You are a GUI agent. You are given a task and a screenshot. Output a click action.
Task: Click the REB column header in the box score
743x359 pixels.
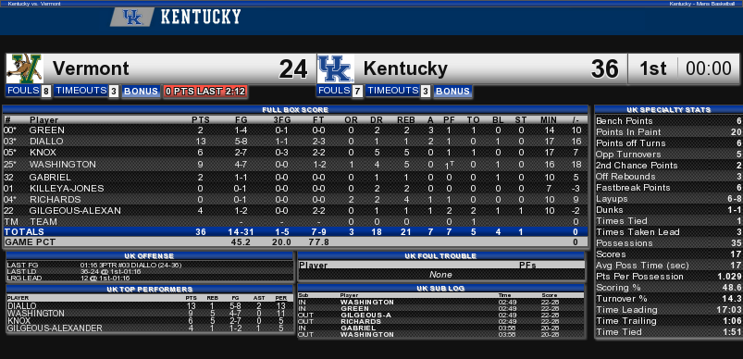(406, 120)
